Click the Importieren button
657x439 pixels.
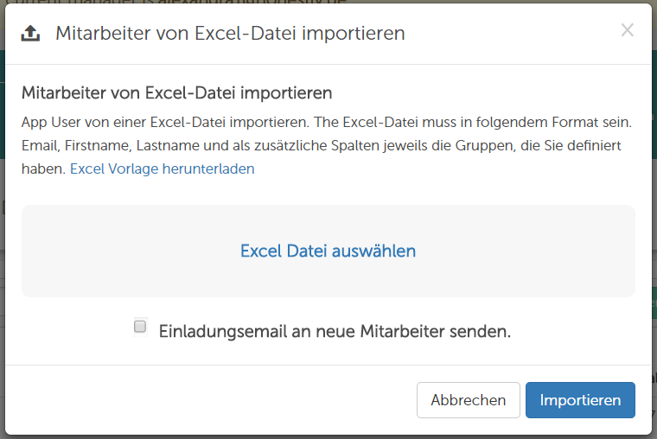click(x=580, y=400)
